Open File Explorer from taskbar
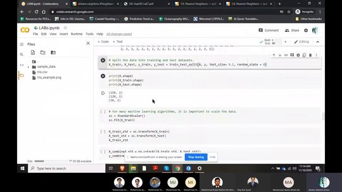This screenshot has height=192, width=342. [x=133, y=169]
